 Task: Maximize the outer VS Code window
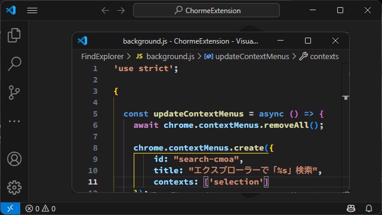340,10
